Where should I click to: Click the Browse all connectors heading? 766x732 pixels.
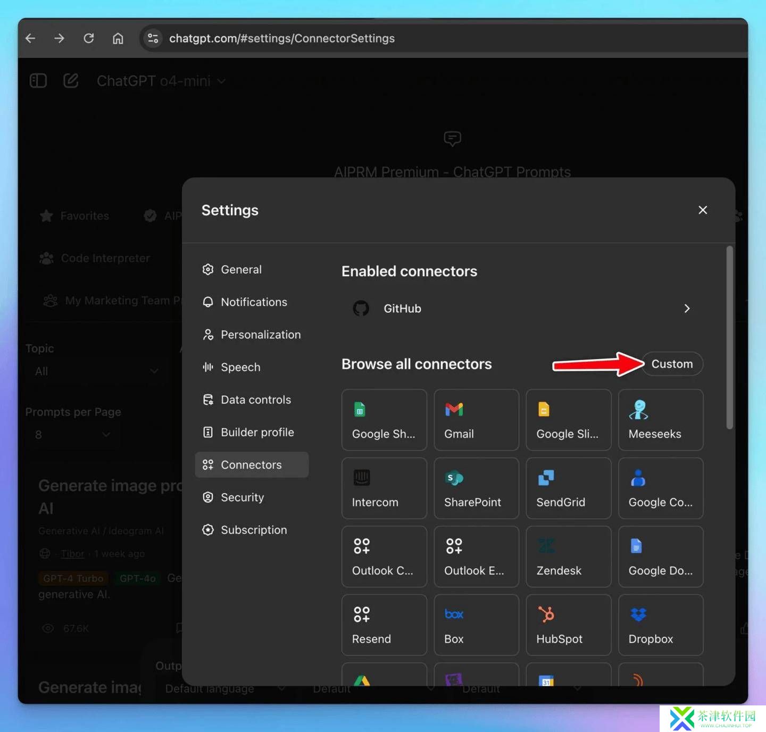coord(417,364)
